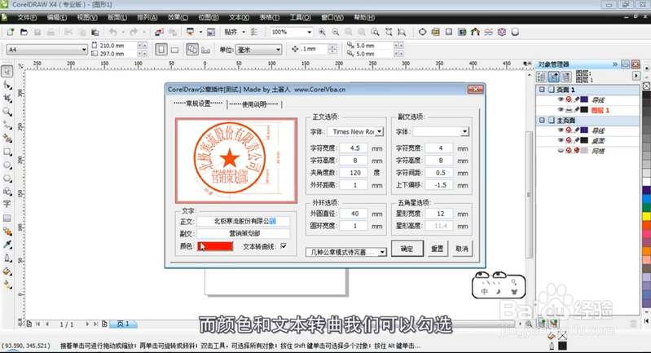
Task: Click Layer manager view icon in Object Manager
Action: click(566, 77)
